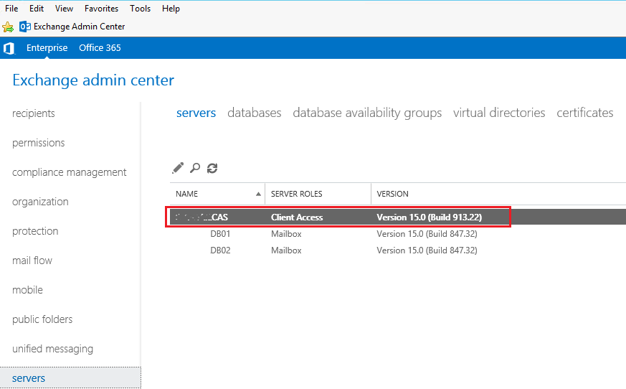Open the Help menu
Viewport: 626px width, 389px height.
click(171, 9)
